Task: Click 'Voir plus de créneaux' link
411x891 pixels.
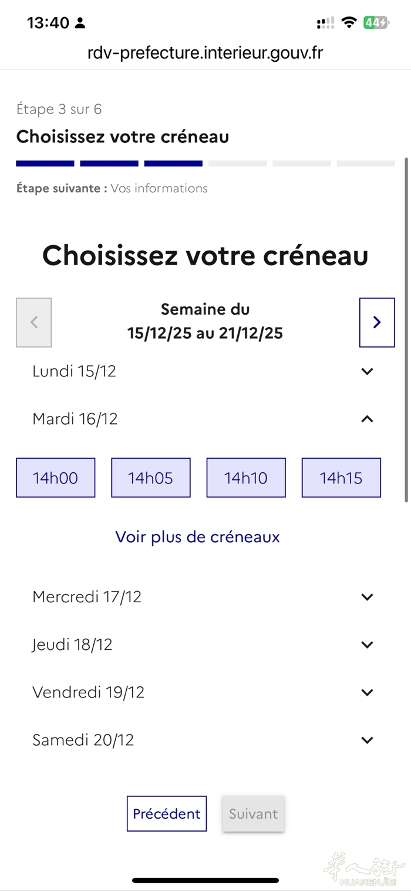Action: (x=197, y=537)
